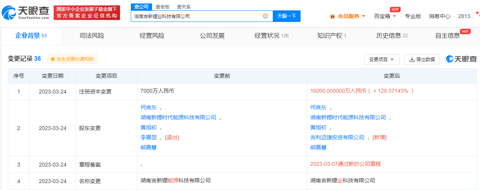Click the 天眼一下 search button
Image resolution: width=480 pixels, height=190 pixels.
tap(287, 16)
